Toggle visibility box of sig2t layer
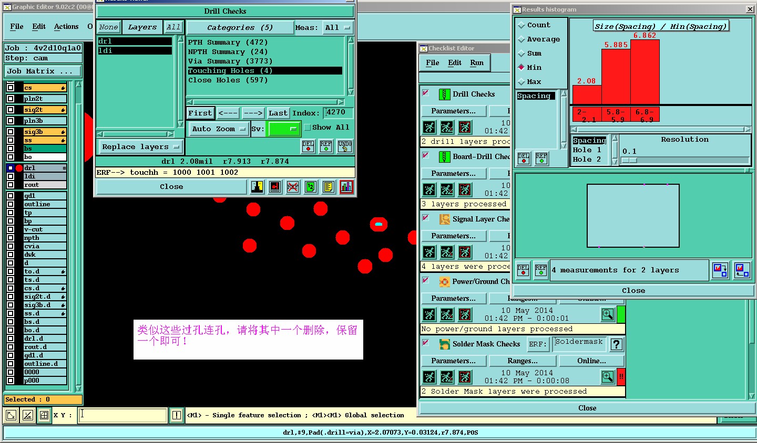Image resolution: width=757 pixels, height=443 pixels. tap(11, 110)
